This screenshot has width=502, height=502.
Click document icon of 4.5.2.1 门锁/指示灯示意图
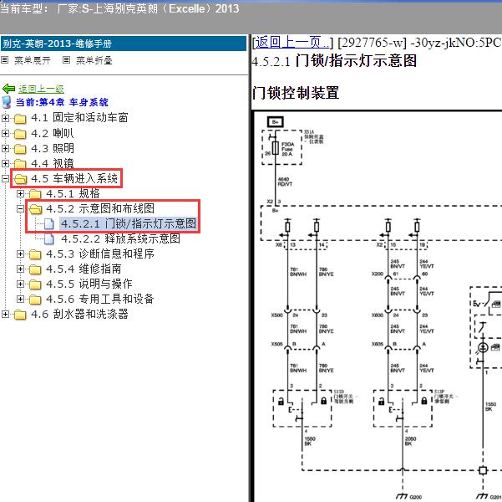click(49, 223)
